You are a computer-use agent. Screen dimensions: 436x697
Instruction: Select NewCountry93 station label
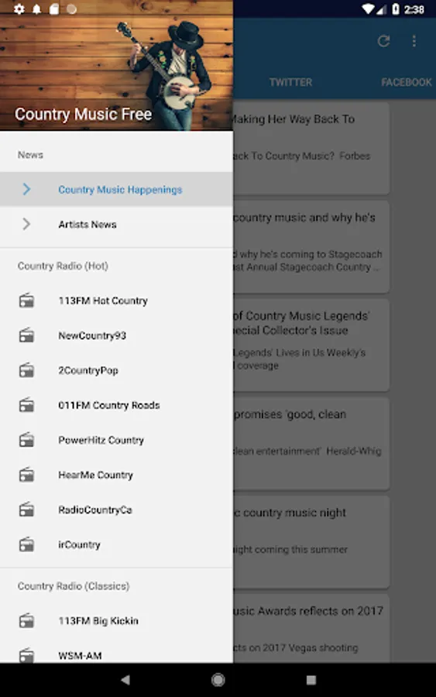[x=92, y=335]
